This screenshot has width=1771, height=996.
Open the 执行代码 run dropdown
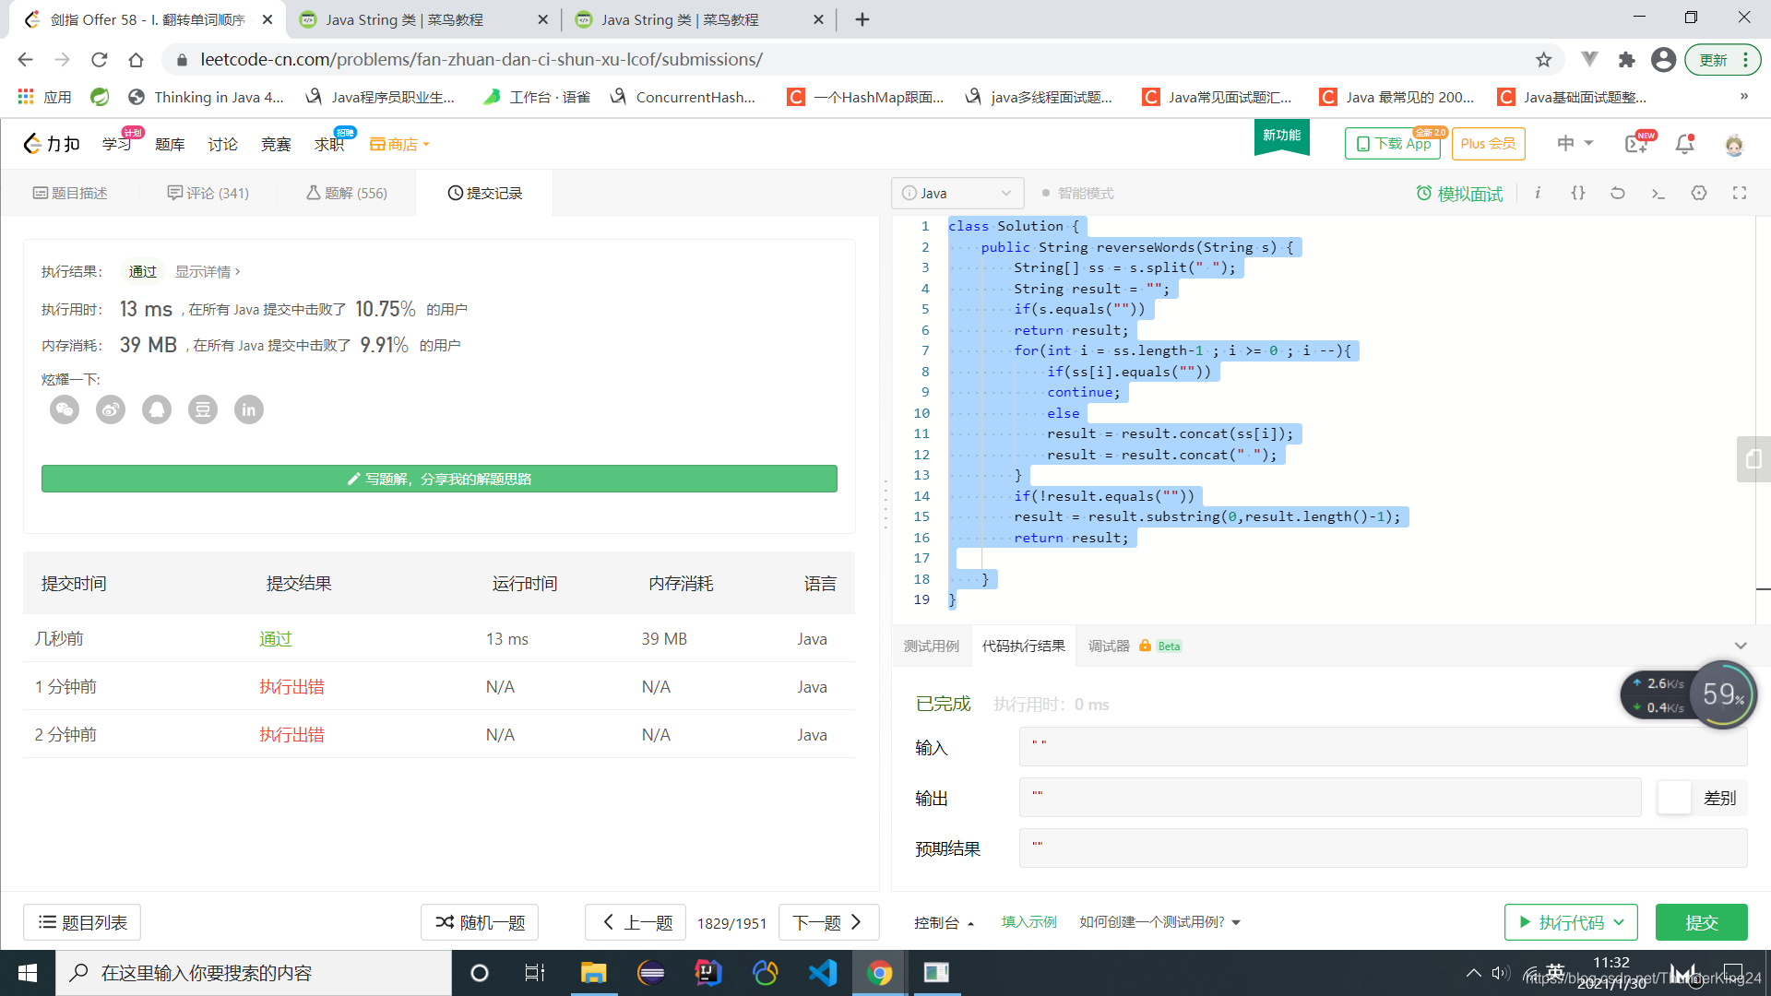(1621, 922)
